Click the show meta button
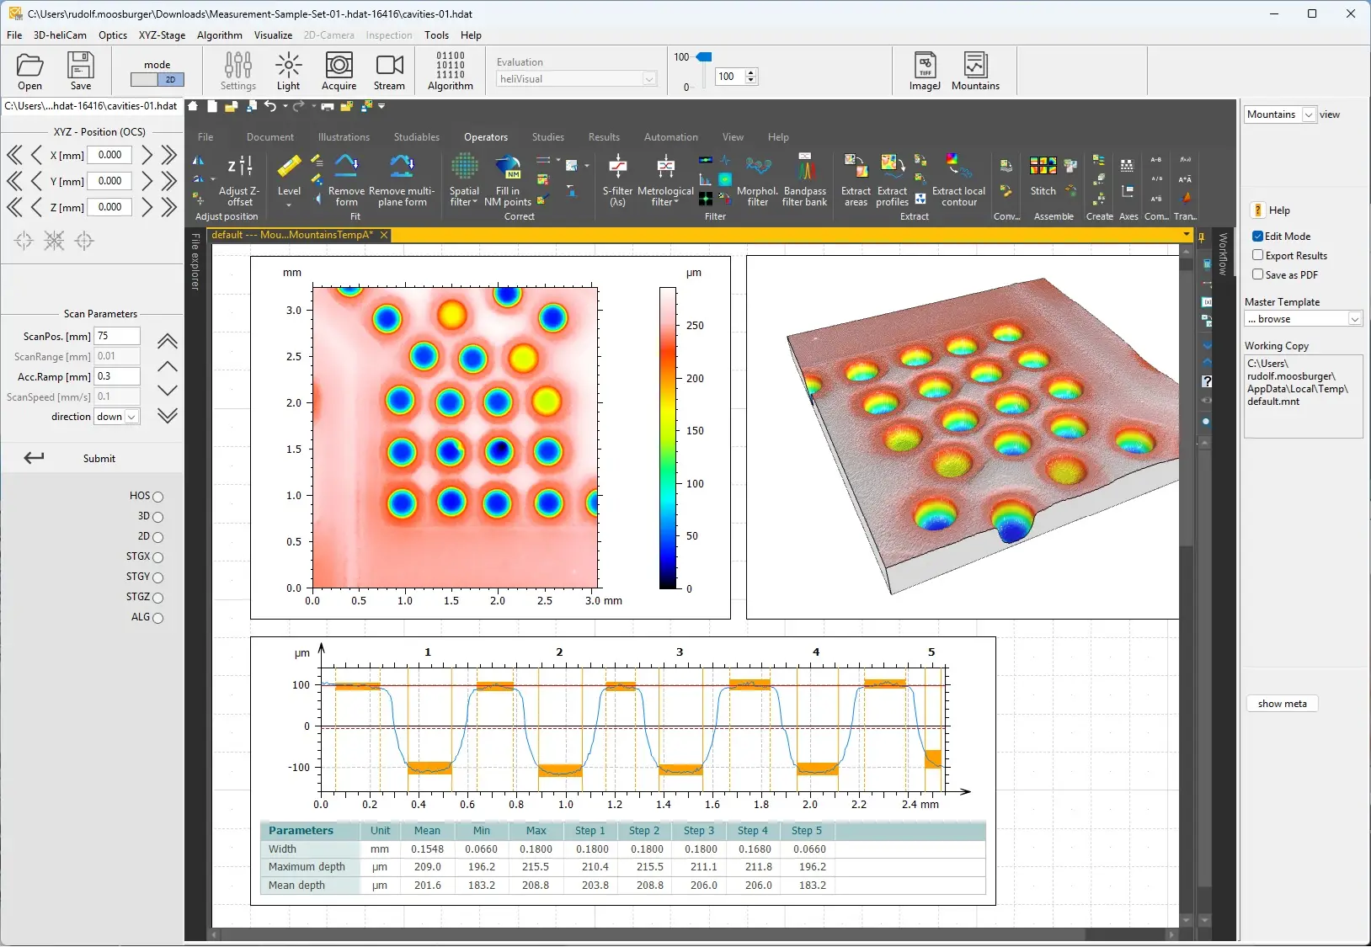The width and height of the screenshot is (1371, 947). coord(1282,704)
